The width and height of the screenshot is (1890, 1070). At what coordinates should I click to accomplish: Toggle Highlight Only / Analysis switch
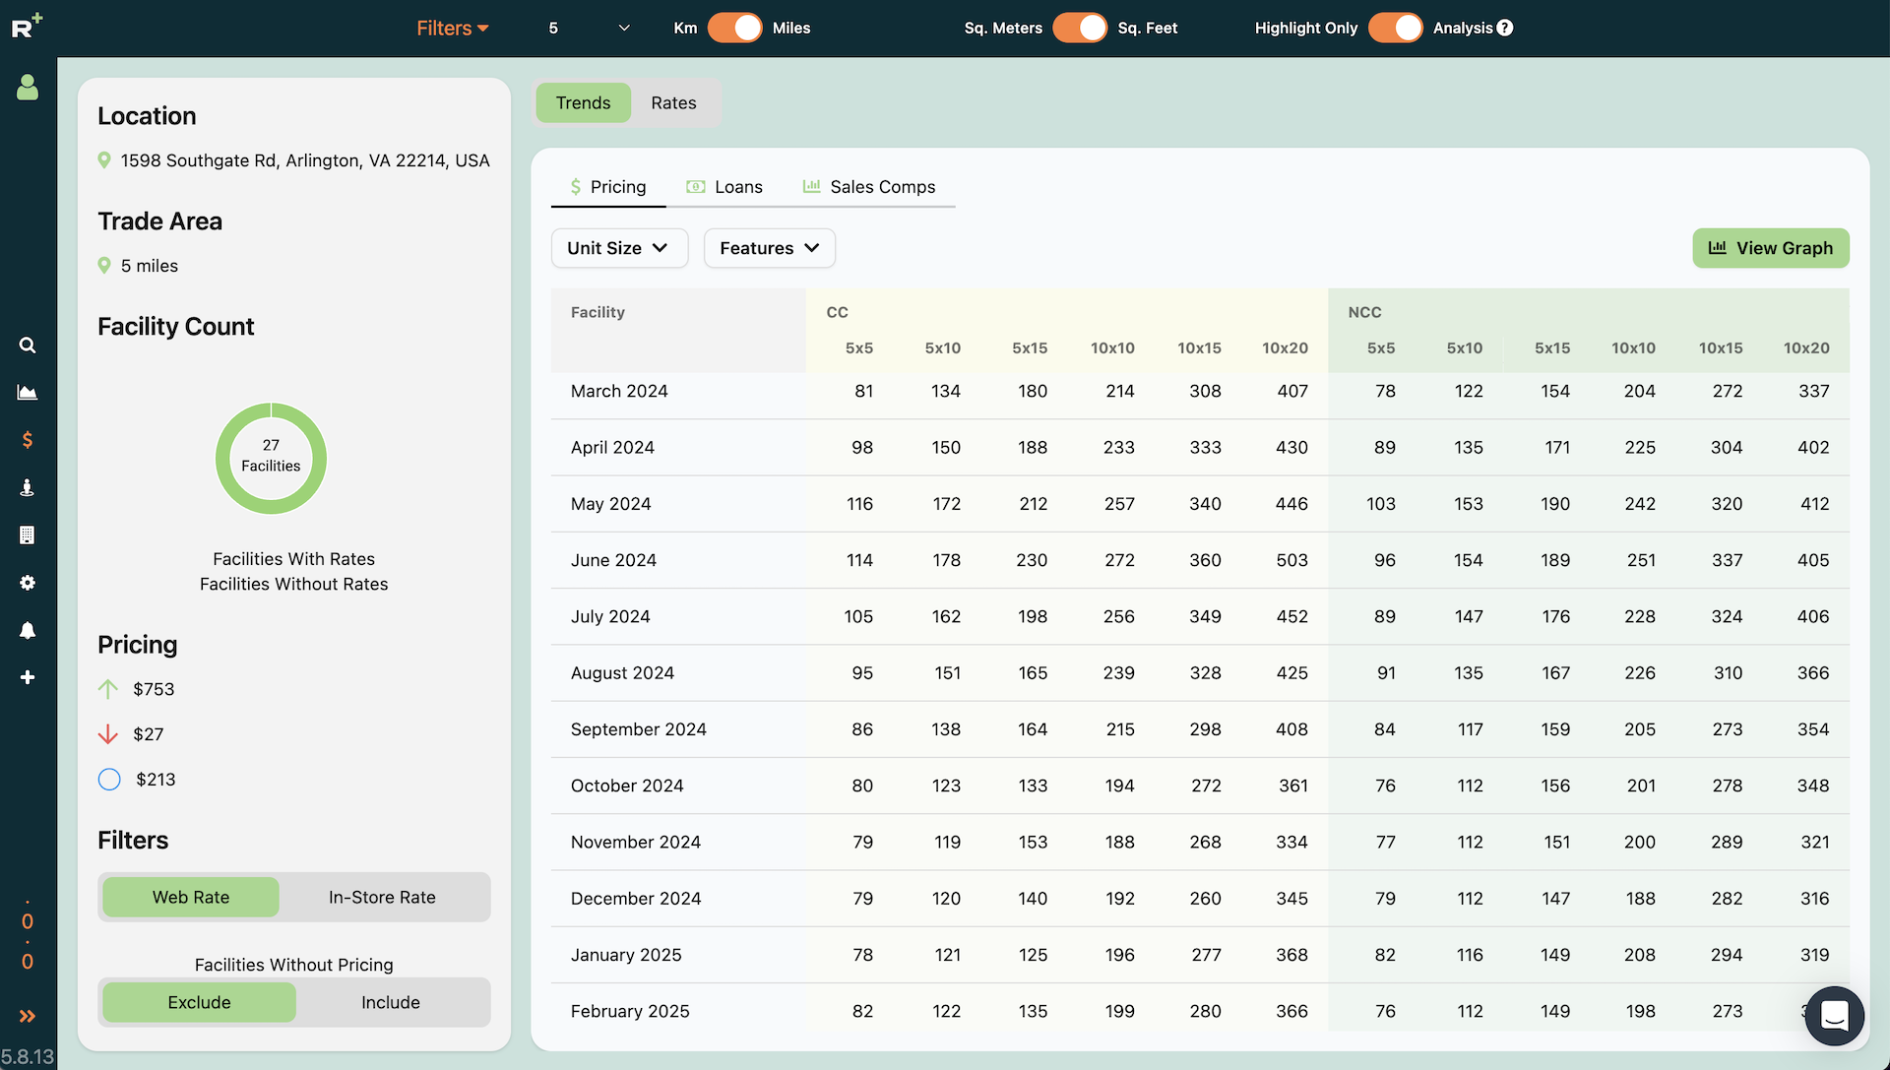(1396, 28)
